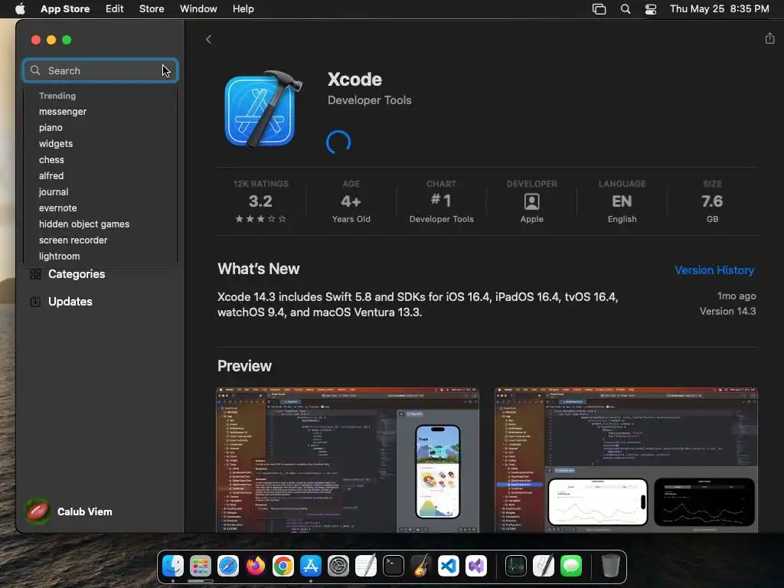The height and width of the screenshot is (588, 784).
Task: Open Spotlight search in menu bar
Action: tap(625, 9)
